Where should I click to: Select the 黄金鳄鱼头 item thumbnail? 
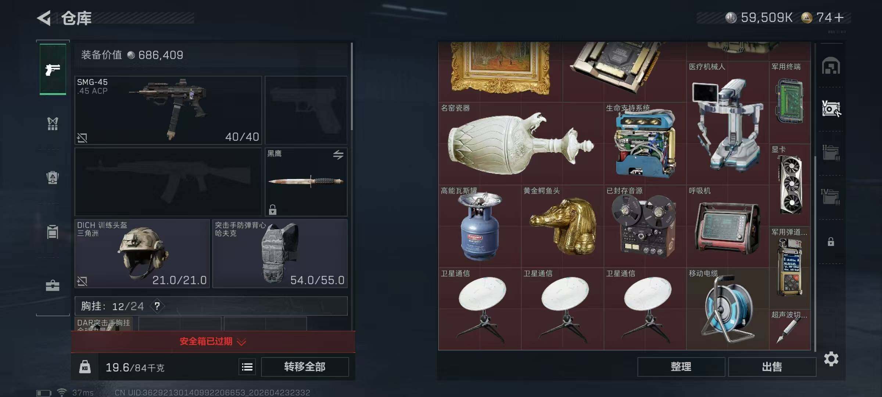[x=563, y=226]
